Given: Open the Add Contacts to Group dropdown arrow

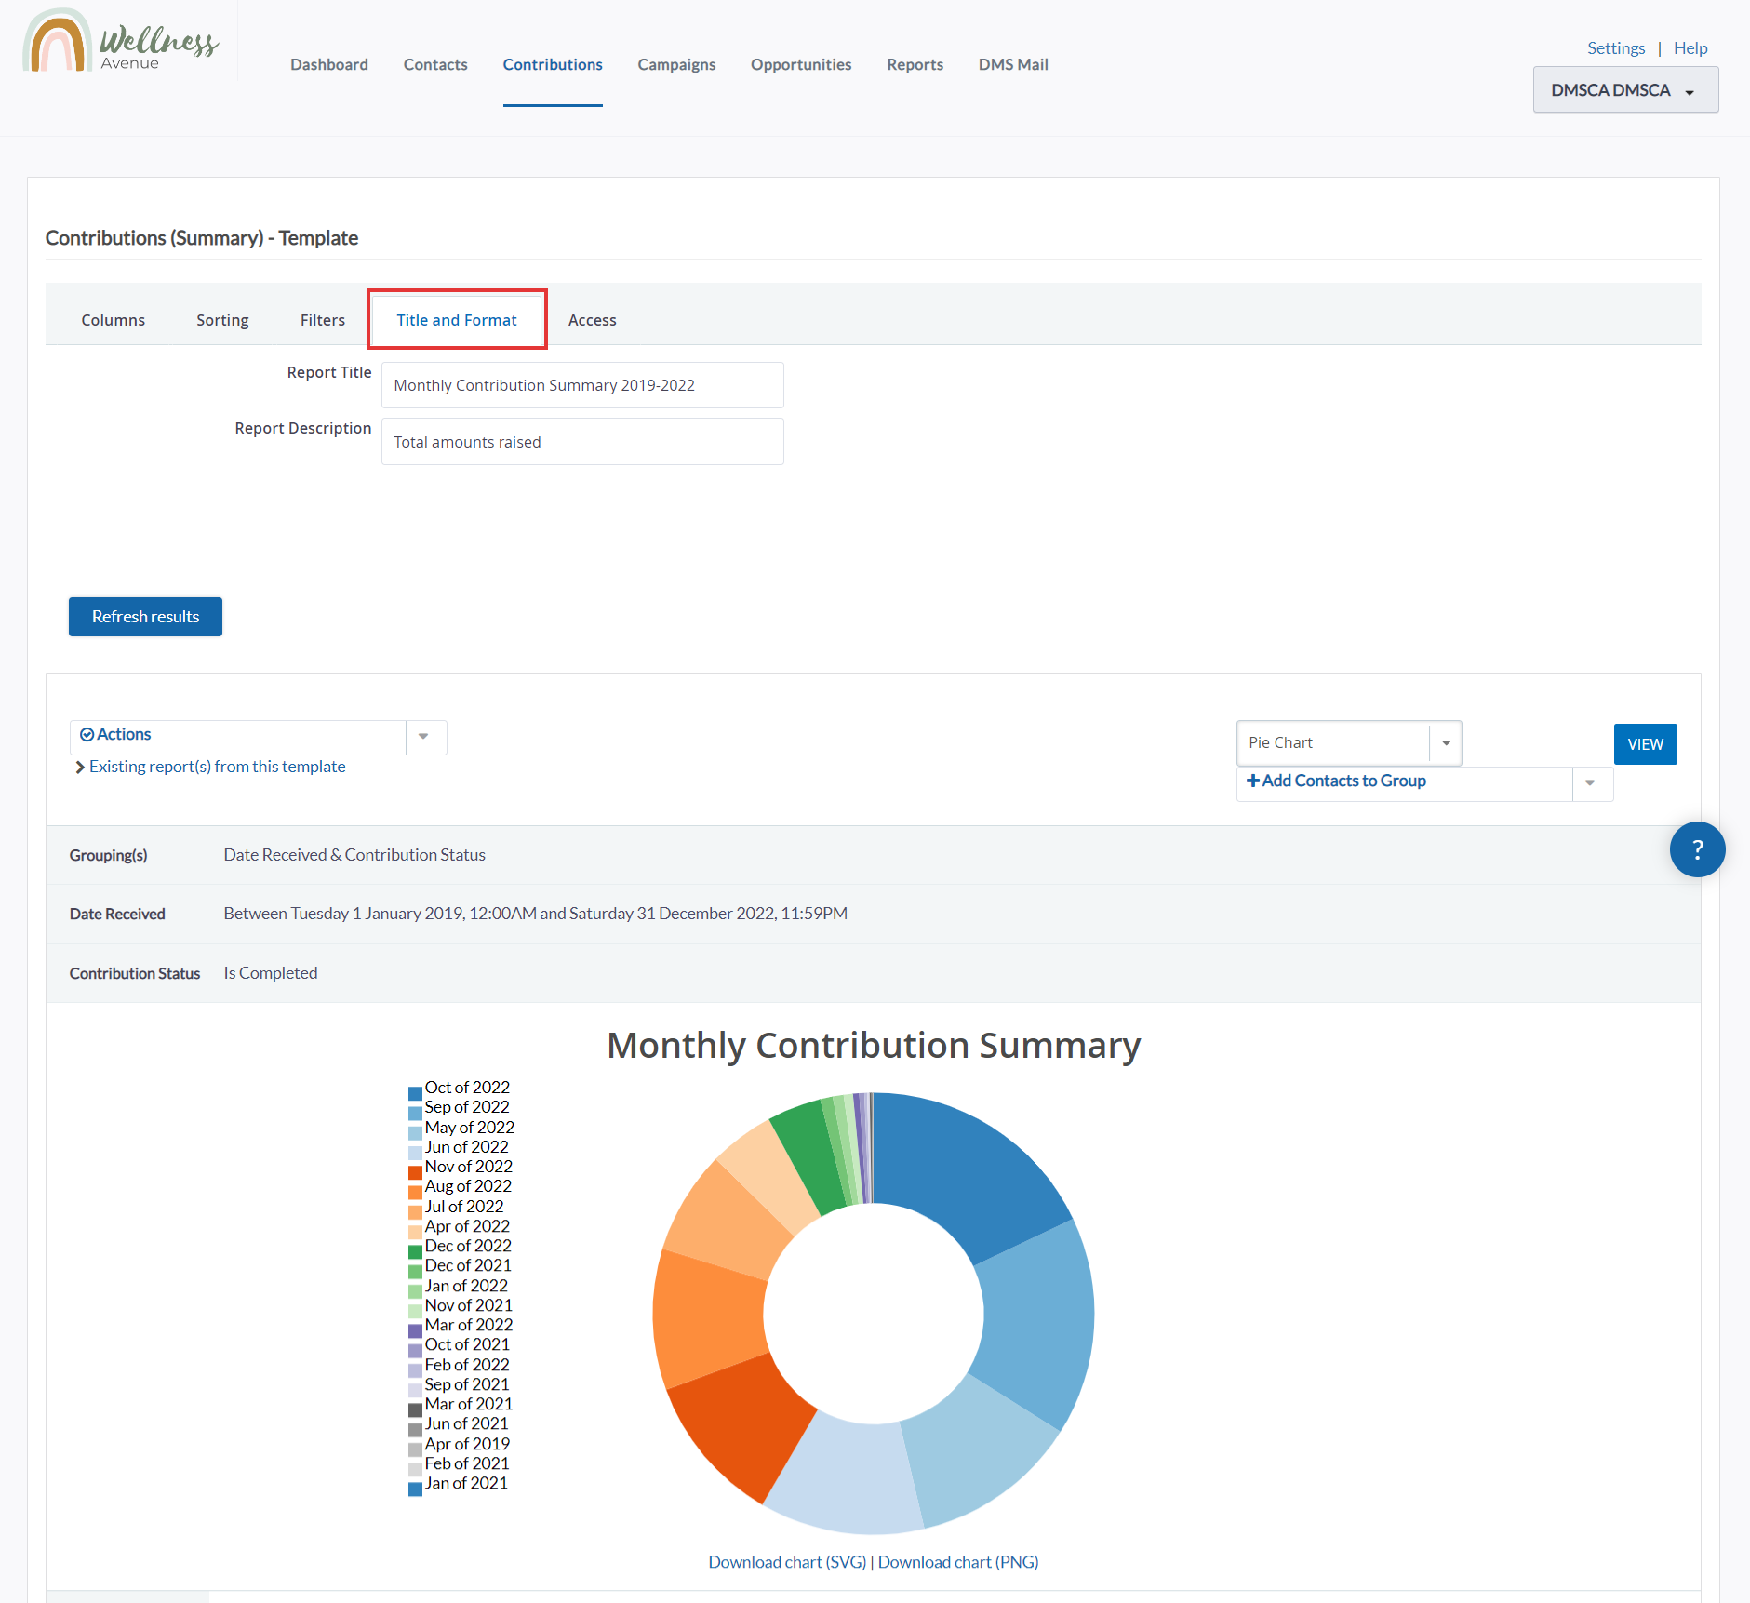Looking at the screenshot, I should tap(1590, 783).
